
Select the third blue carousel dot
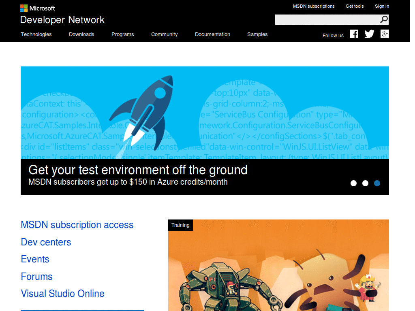[377, 183]
